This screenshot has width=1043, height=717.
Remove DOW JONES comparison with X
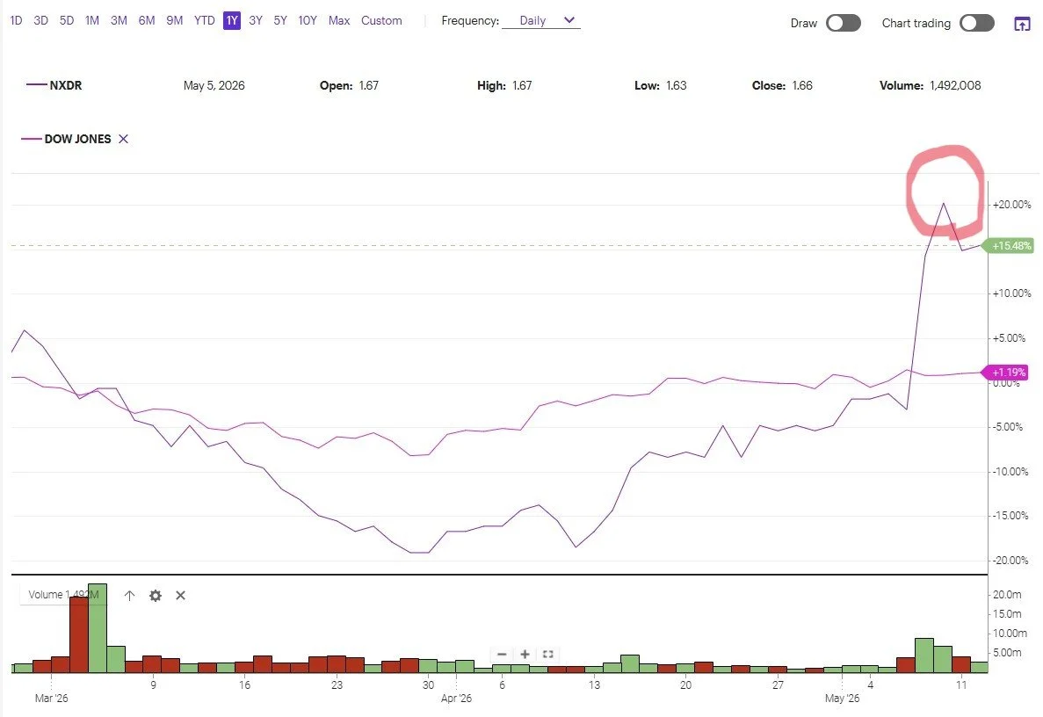point(123,139)
